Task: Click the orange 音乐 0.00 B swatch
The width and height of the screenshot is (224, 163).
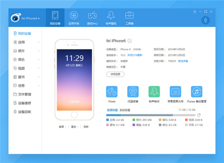Action: [160, 120]
